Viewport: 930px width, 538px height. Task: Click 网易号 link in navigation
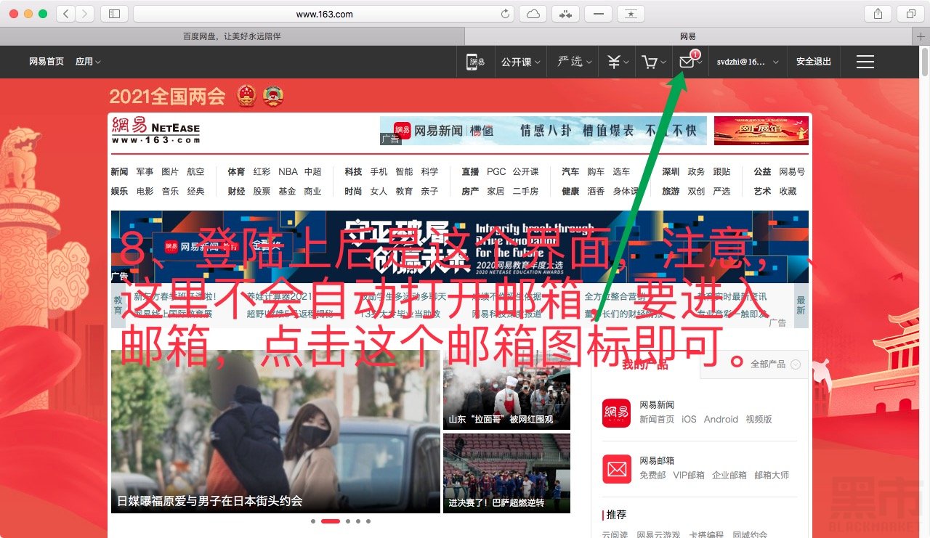(792, 172)
